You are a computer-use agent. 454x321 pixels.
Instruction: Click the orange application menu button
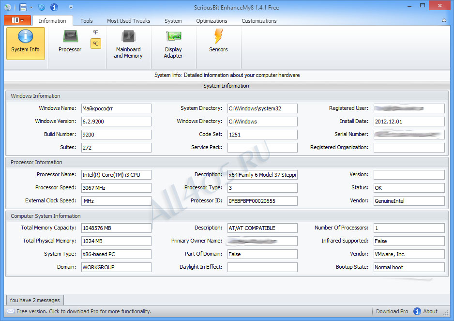pyautogui.click(x=17, y=20)
